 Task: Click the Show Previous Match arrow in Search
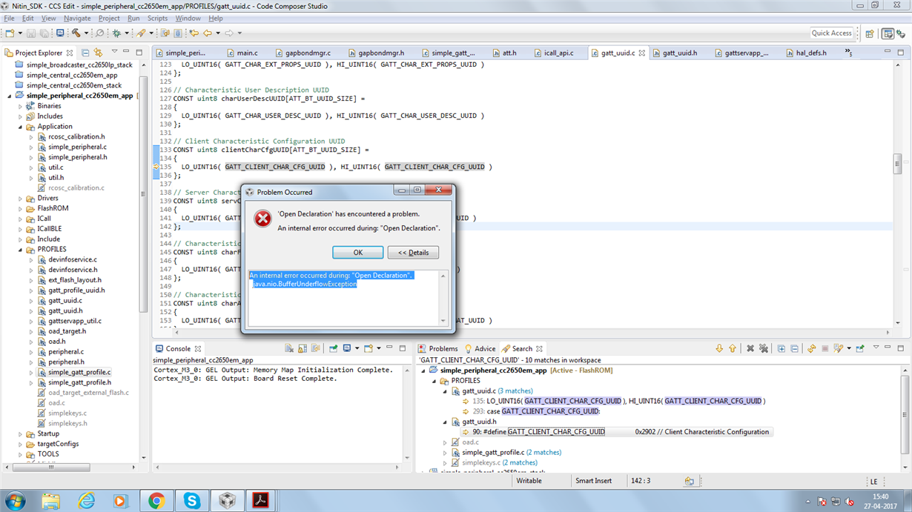click(x=733, y=348)
